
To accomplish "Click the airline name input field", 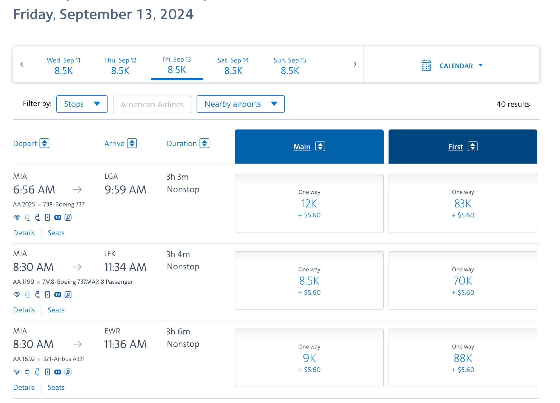I will [x=152, y=104].
